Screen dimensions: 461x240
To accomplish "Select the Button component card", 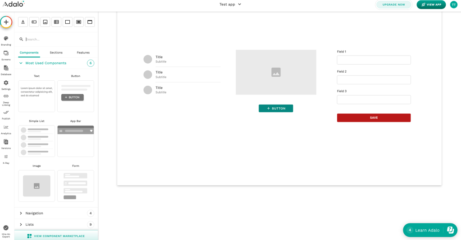I will click(x=76, y=96).
